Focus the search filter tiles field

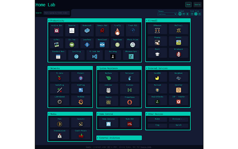(x=57, y=13)
